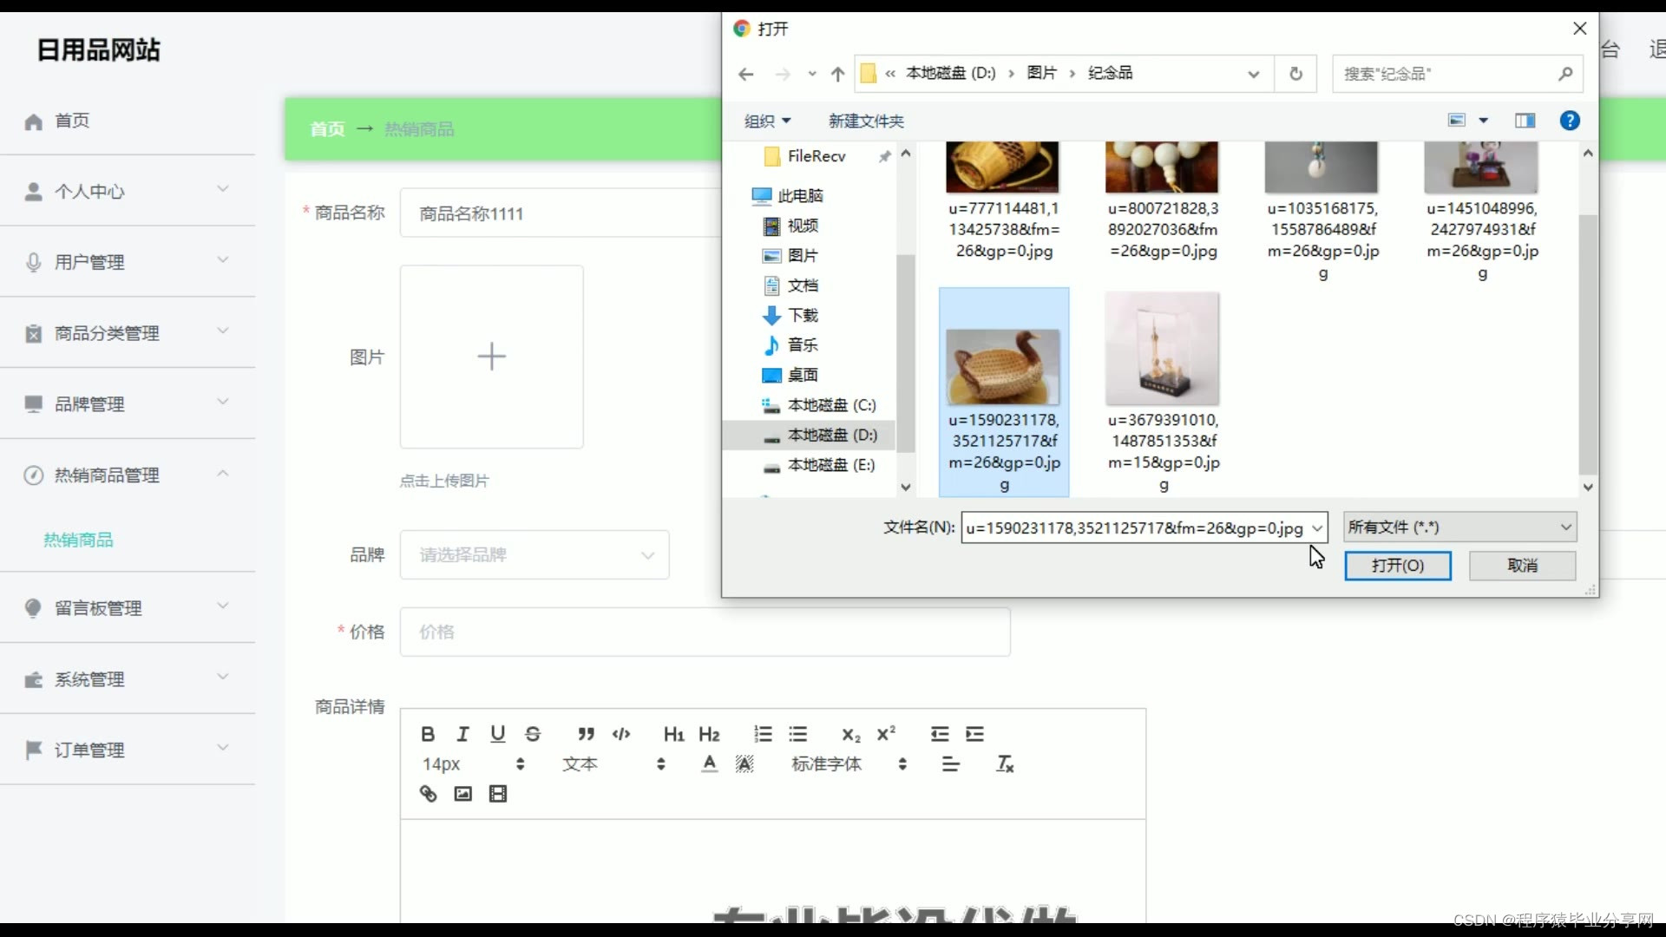Image resolution: width=1666 pixels, height=937 pixels.
Task: Click the 打开(O) button
Action: point(1397,566)
